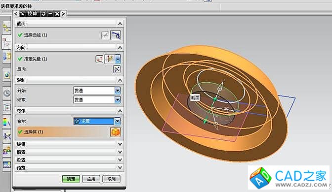332x192 pixels.
Task: Click the 应用 button
Action: pos(91,179)
